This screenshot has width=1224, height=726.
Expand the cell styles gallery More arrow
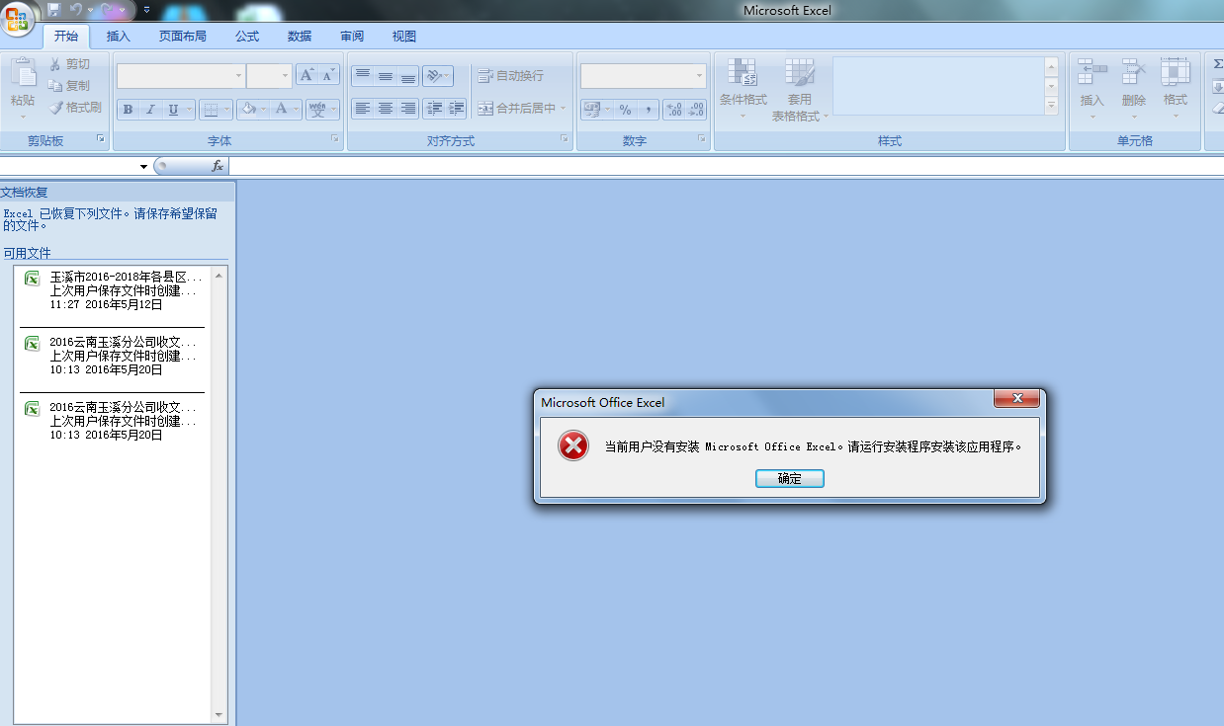click(1051, 106)
